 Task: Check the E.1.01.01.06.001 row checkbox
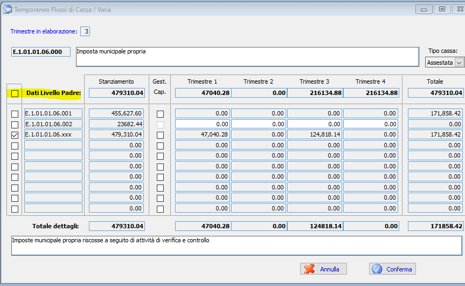[15, 114]
